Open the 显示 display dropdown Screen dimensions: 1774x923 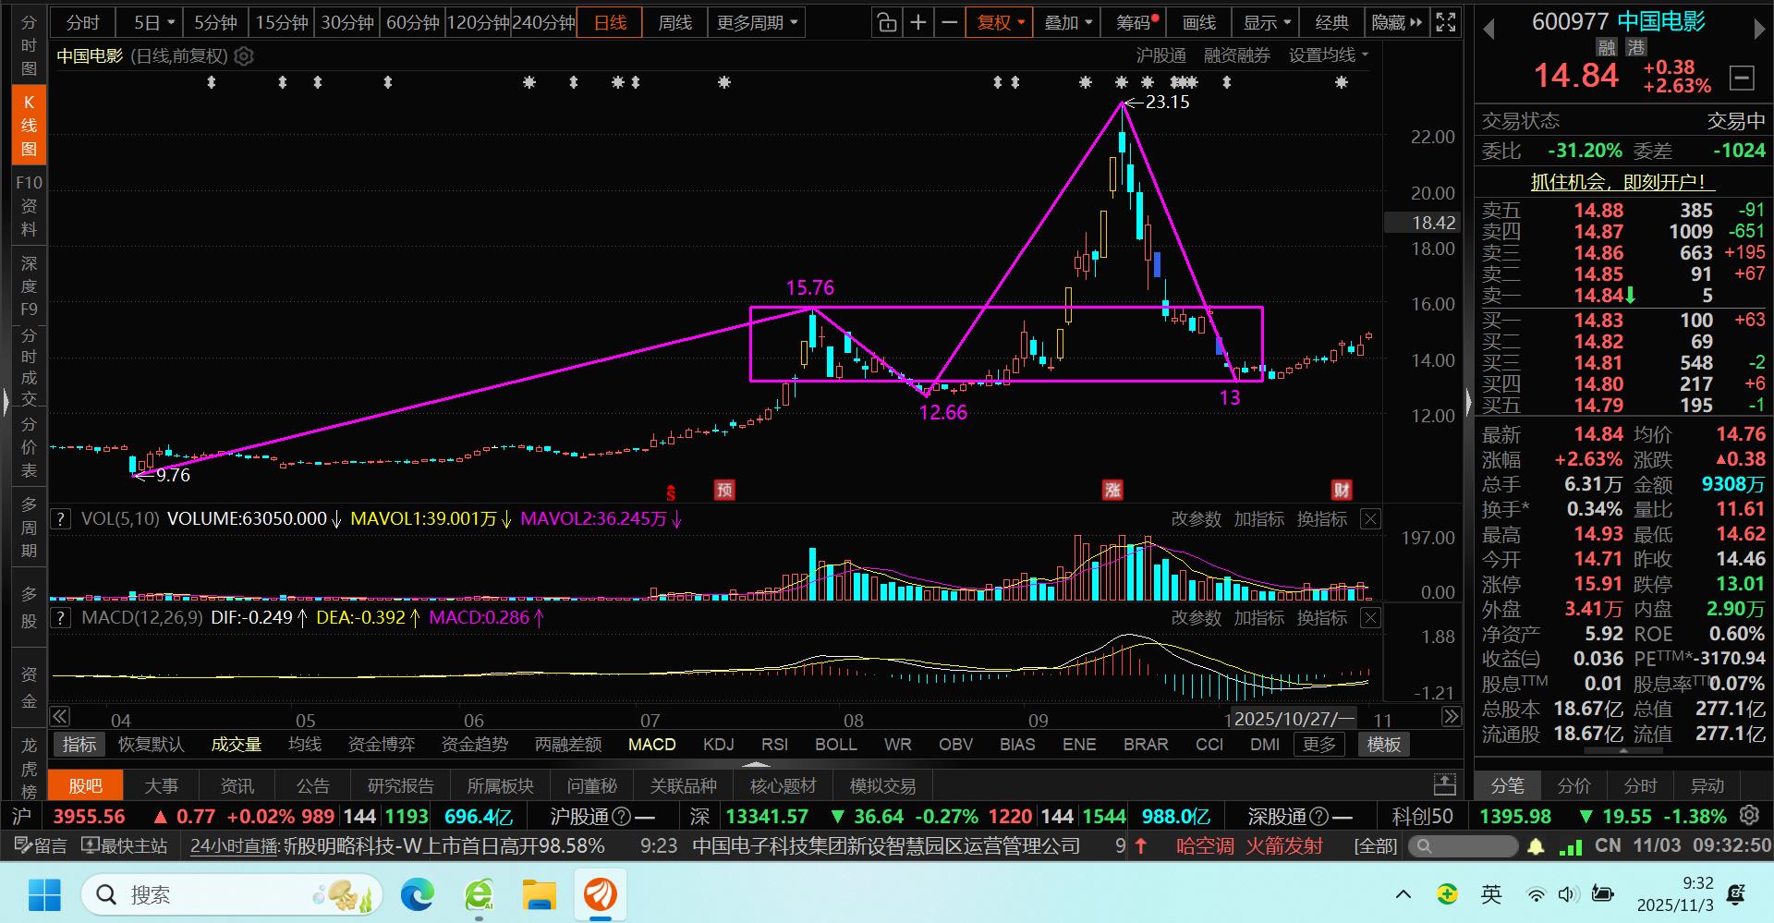click(x=1267, y=23)
